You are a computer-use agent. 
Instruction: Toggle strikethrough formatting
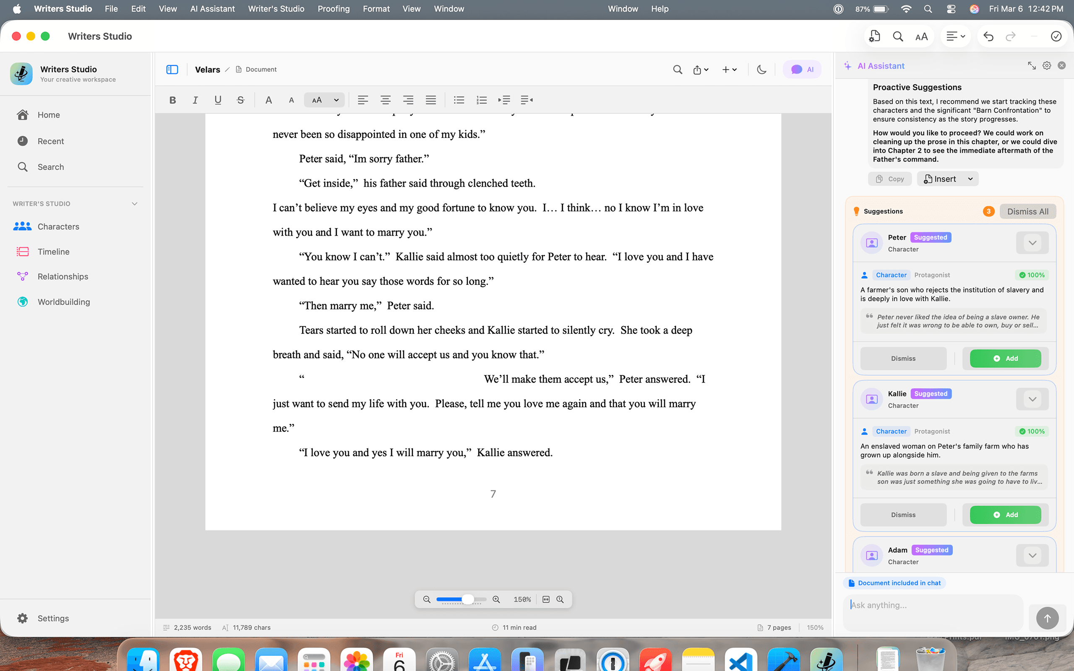tap(240, 100)
